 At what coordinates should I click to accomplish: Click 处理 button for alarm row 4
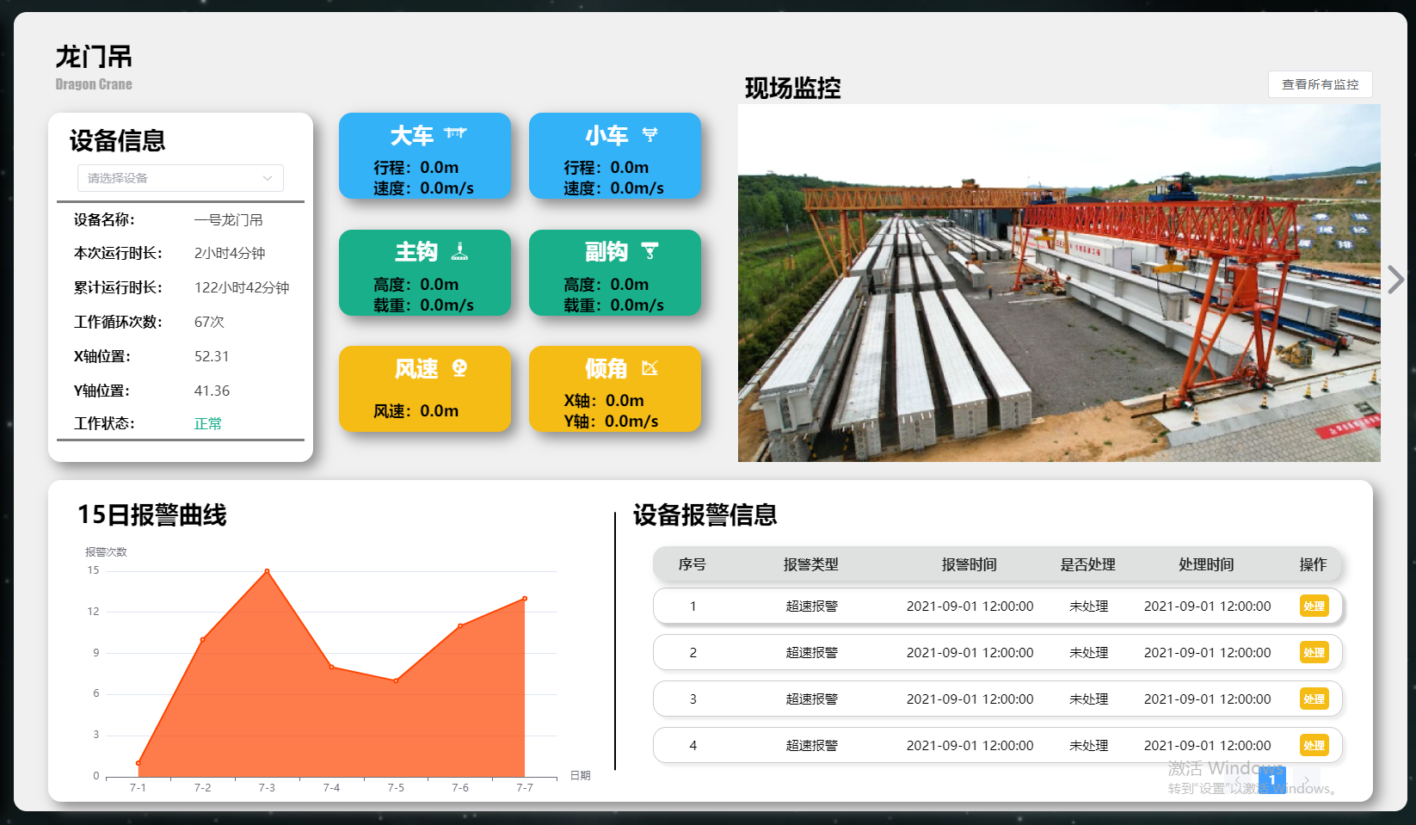pyautogui.click(x=1314, y=745)
